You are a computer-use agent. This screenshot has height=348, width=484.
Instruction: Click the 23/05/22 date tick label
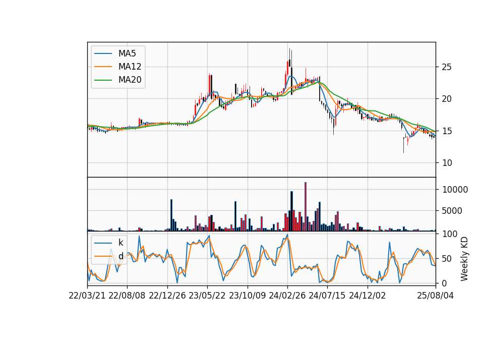point(207,296)
